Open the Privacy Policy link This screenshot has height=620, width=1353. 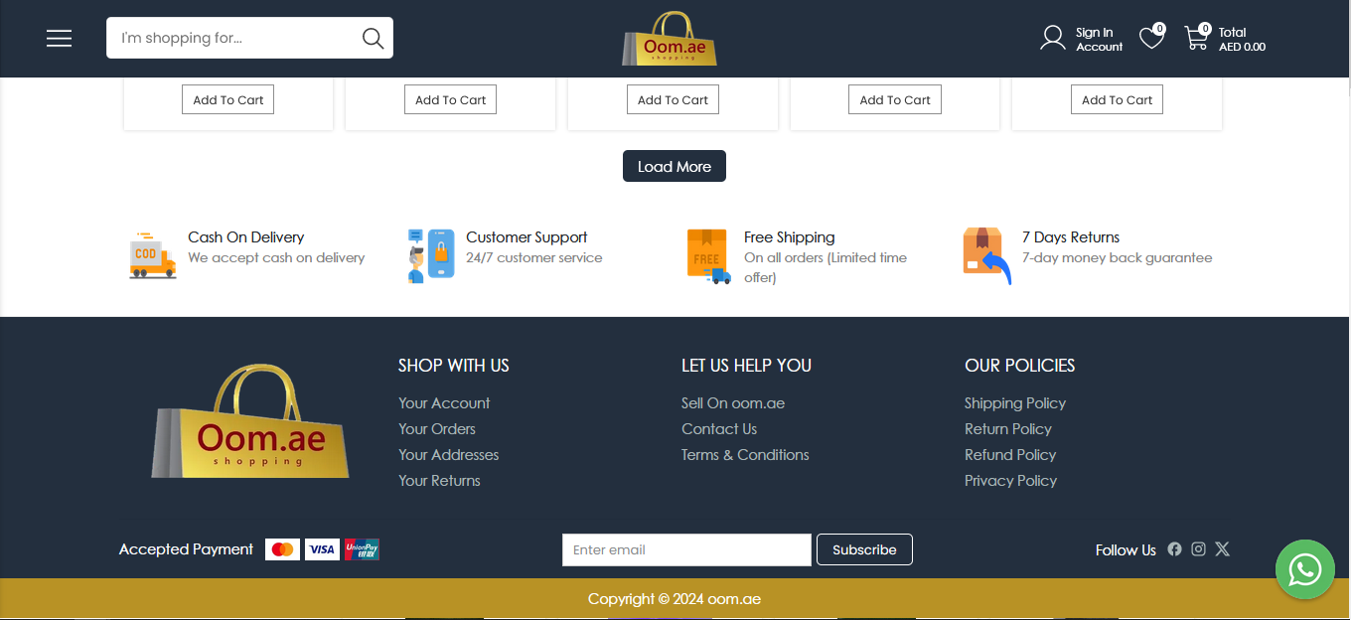click(x=1010, y=481)
